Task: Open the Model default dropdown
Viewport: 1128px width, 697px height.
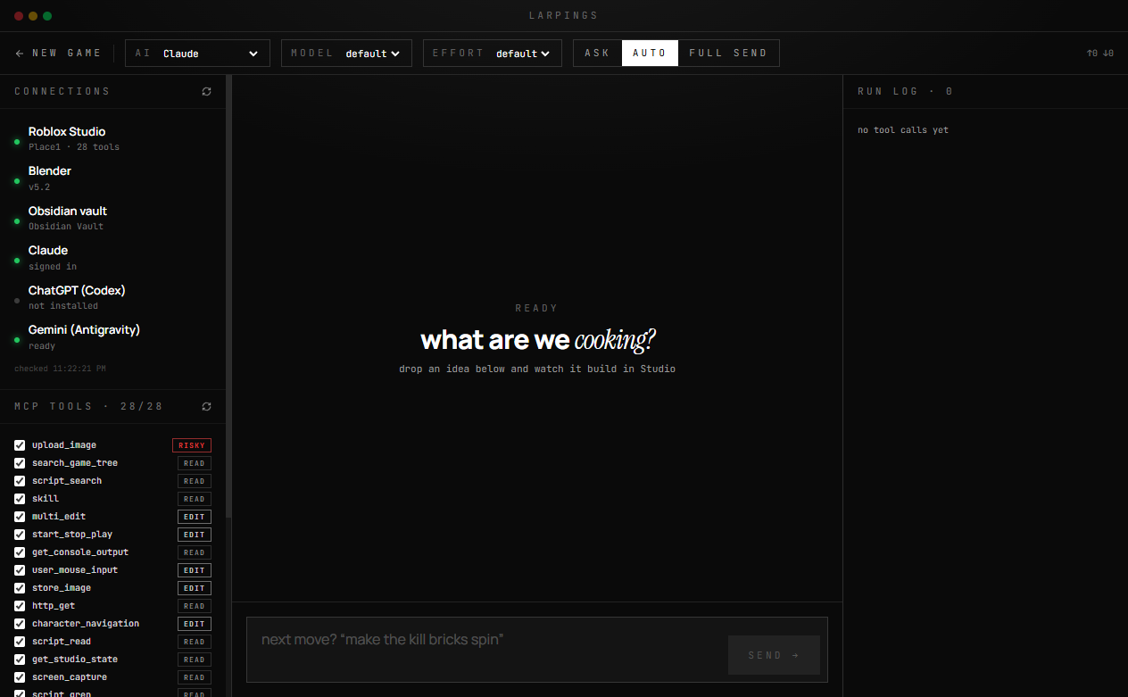Action: click(346, 54)
